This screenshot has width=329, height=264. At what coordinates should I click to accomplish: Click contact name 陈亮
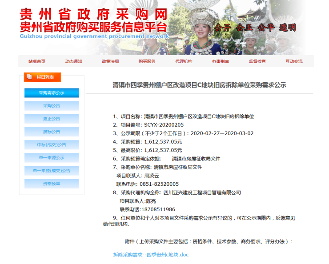(x=151, y=201)
